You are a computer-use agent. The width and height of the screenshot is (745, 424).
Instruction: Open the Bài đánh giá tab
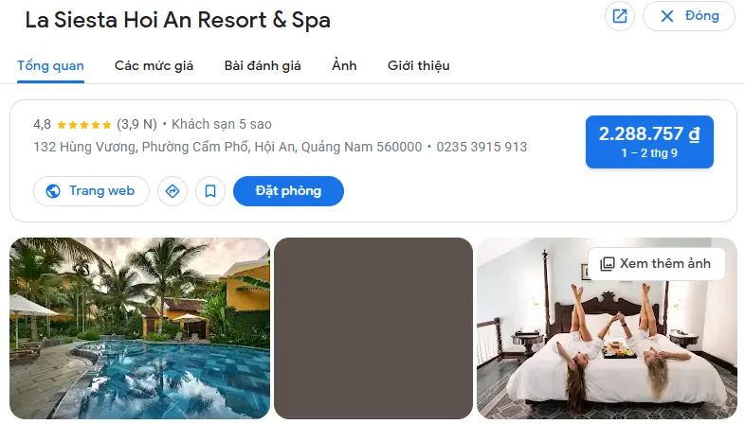coord(263,65)
